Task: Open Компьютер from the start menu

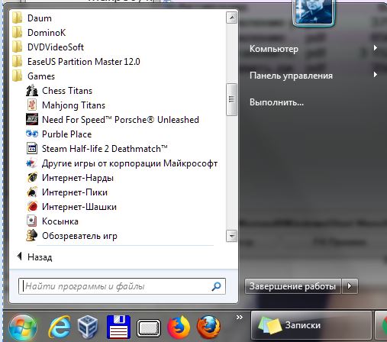Action: (x=274, y=48)
